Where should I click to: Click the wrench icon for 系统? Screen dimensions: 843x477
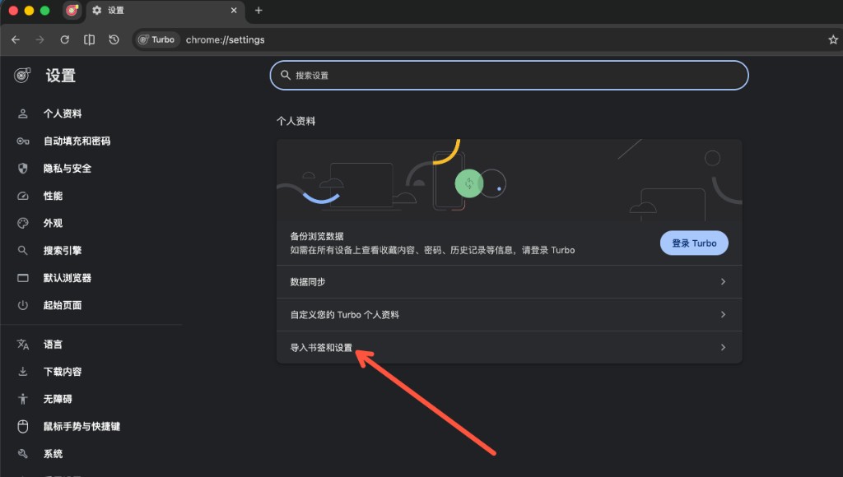(x=22, y=453)
